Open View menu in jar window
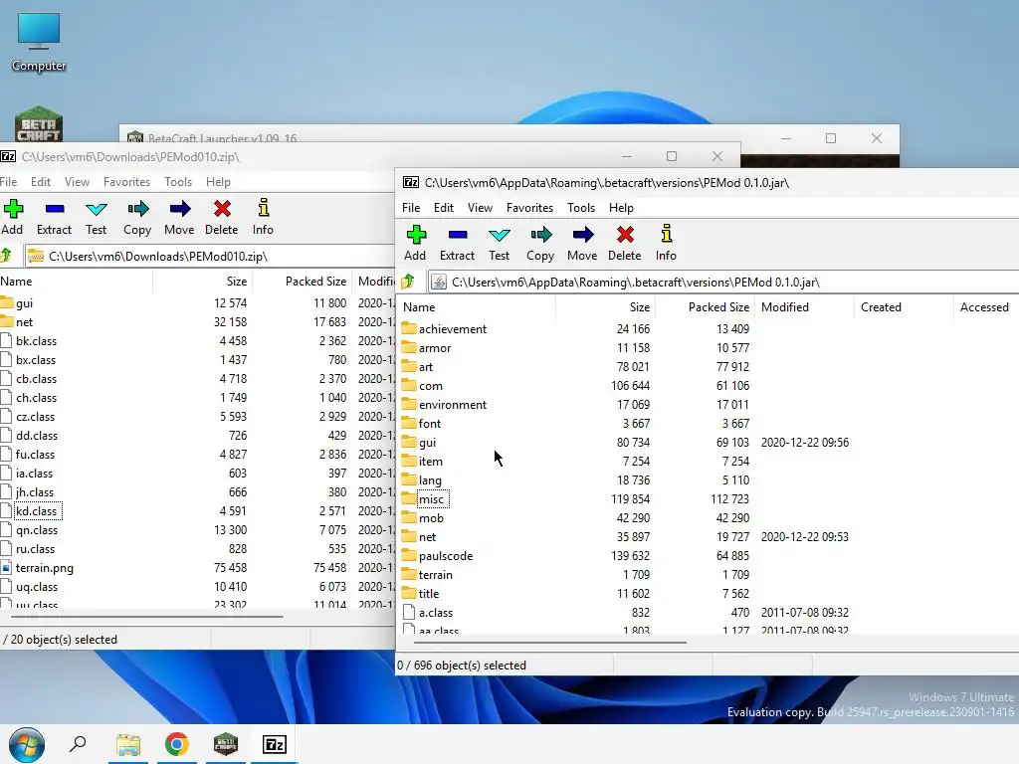 [481, 208]
